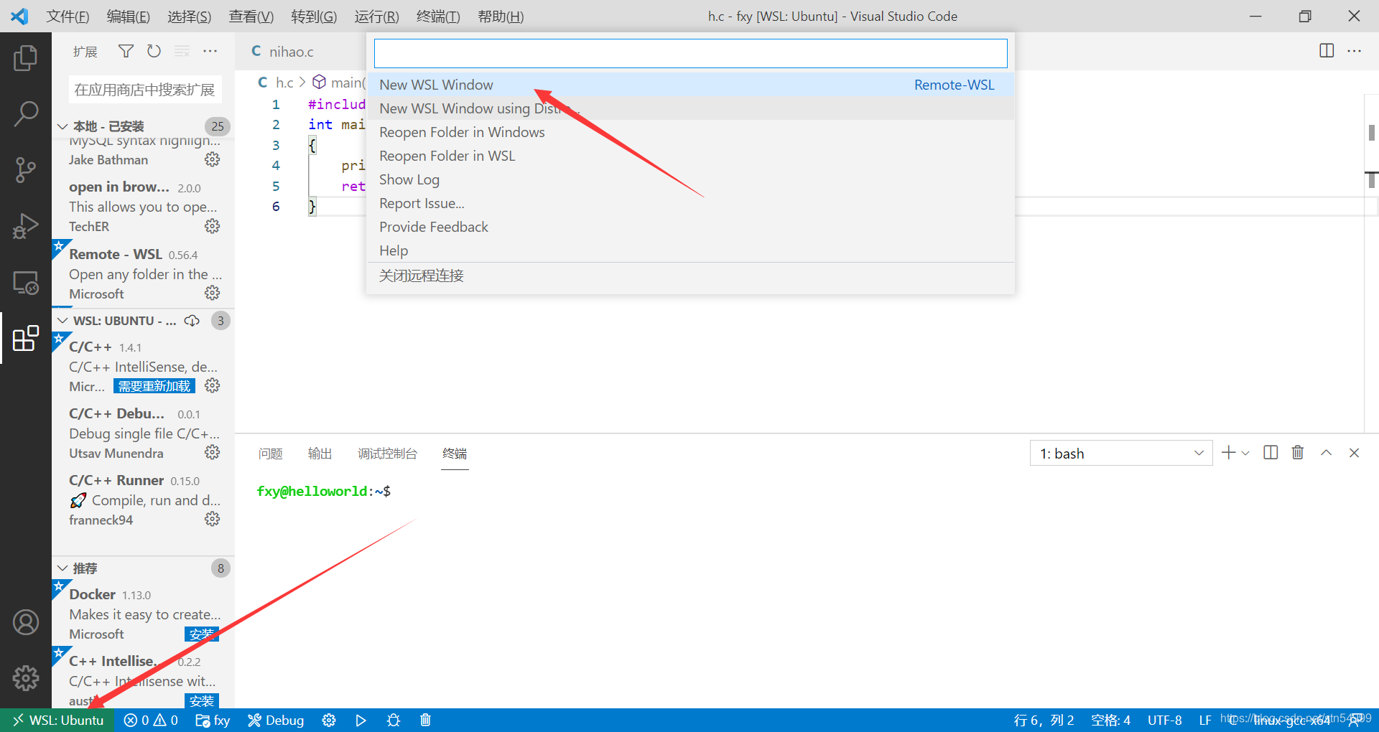Click the errors and warnings status item

tap(151, 720)
